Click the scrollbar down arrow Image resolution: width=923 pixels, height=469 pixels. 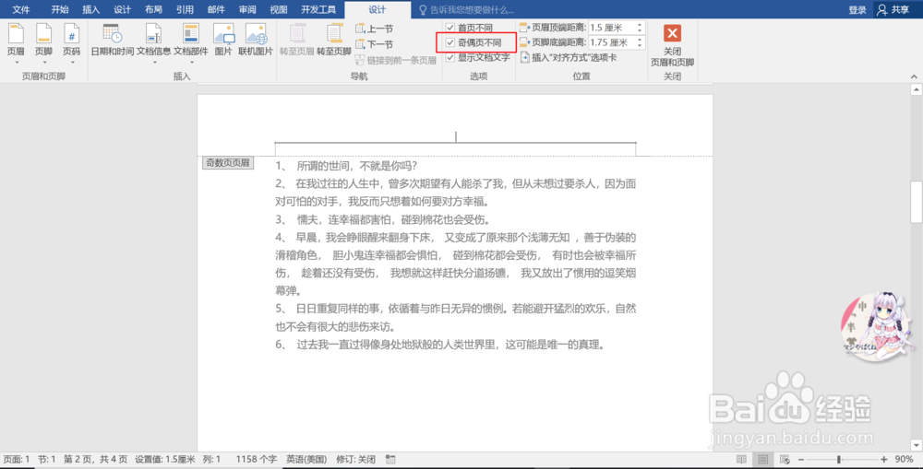pos(916,445)
